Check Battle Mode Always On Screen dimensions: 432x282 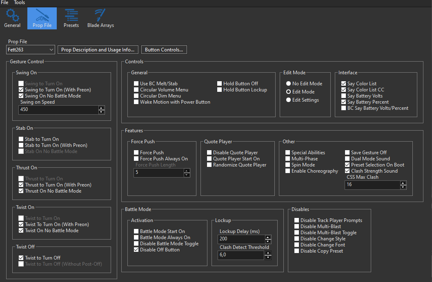136,238
